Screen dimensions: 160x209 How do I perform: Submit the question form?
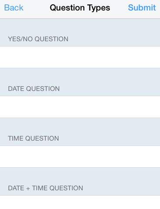coord(142,8)
